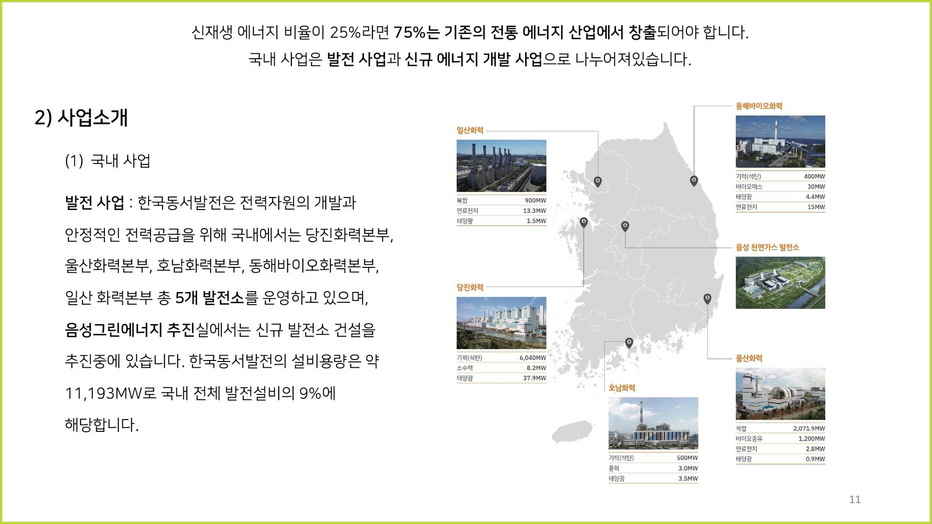Click the 3.0MW wind value

click(688, 468)
